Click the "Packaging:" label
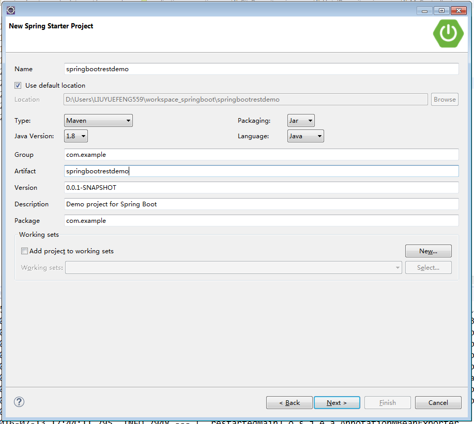The image size is (474, 424). [254, 121]
